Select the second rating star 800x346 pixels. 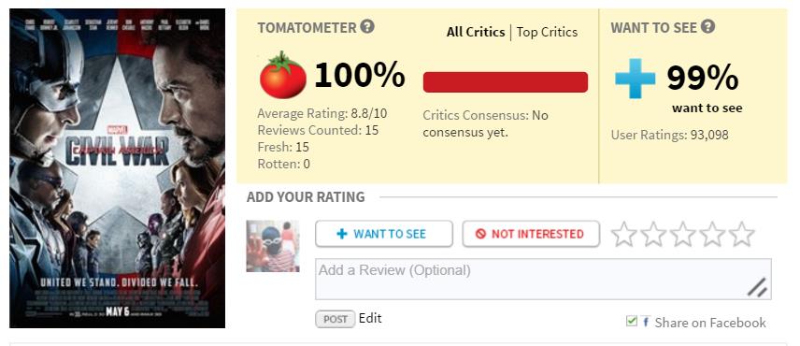point(653,234)
